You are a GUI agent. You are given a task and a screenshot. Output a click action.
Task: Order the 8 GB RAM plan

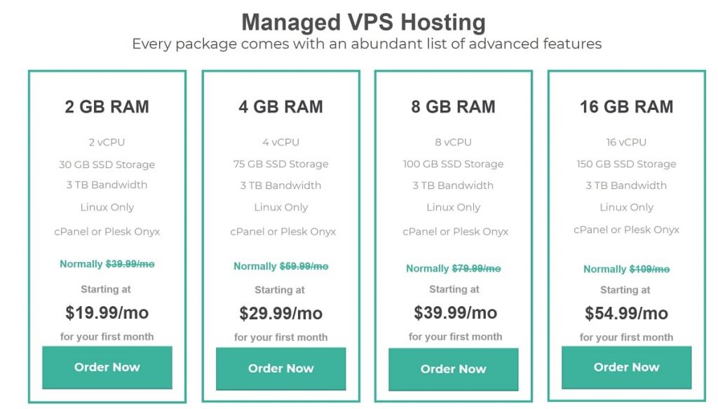coord(454,369)
